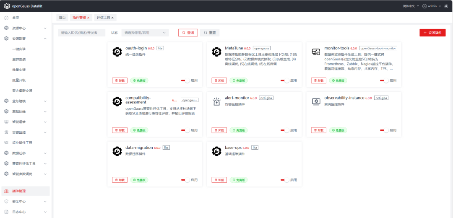Click the 业务建模 sidebar icon
This screenshot has height=218, width=453.
click(x=6, y=101)
